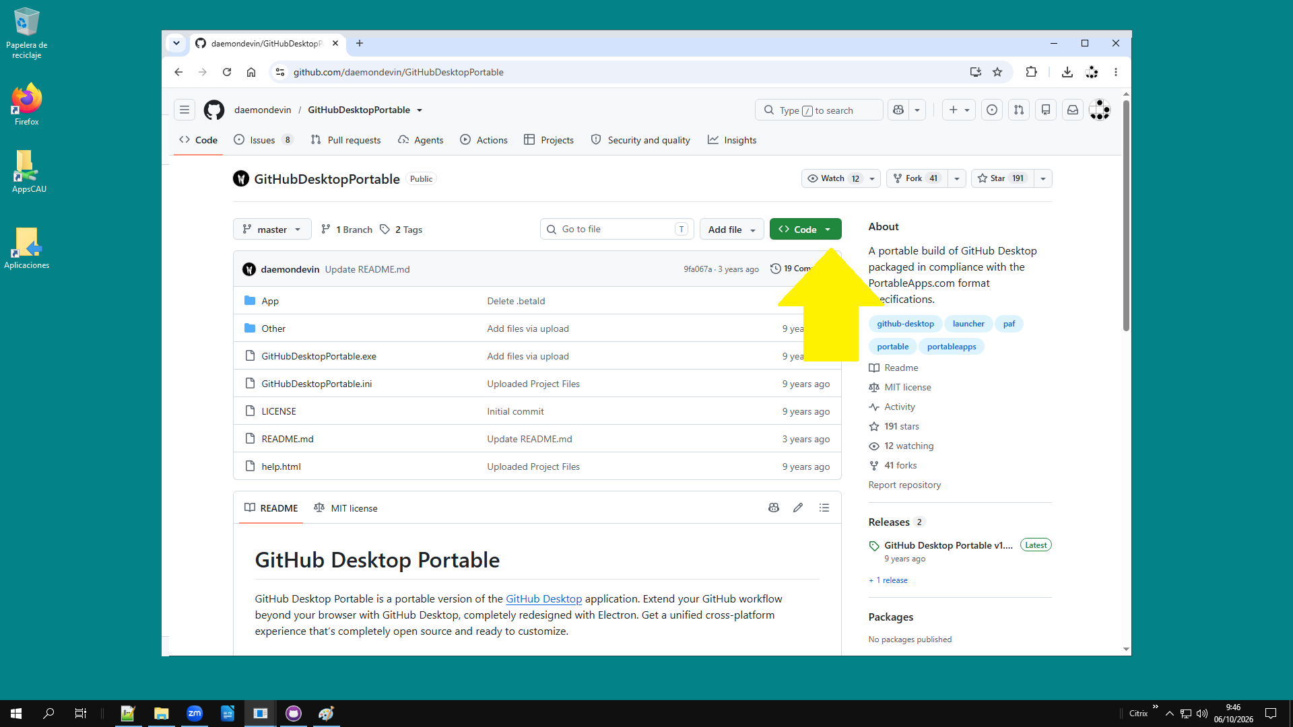1293x727 pixels.
Task: Open Chrome extensions puzzle icon
Action: point(1031,72)
